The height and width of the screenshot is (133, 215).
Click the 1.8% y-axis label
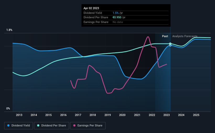point(9,30)
